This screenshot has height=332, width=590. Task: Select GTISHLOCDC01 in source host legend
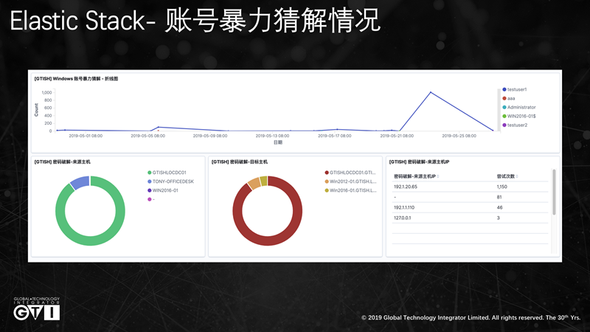click(167, 173)
